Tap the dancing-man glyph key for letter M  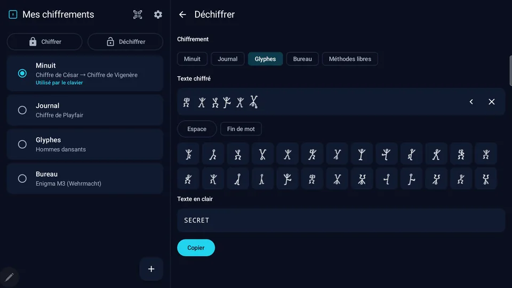(486, 154)
